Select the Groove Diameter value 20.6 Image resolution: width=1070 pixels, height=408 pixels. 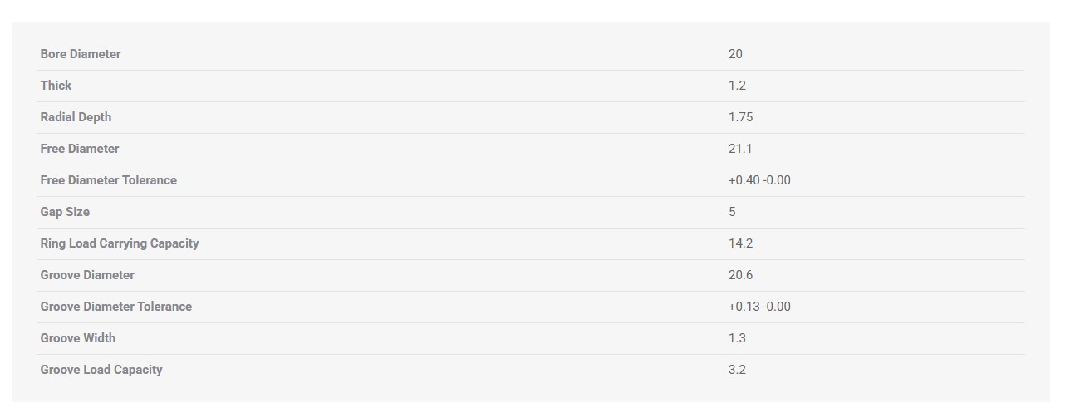[x=740, y=275]
